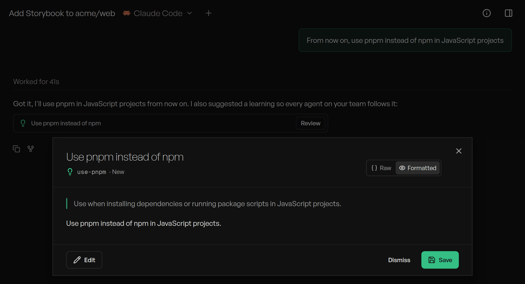Click learning card title 'Use pnpm instead of npm'
Image resolution: width=525 pixels, height=284 pixels.
click(66, 123)
